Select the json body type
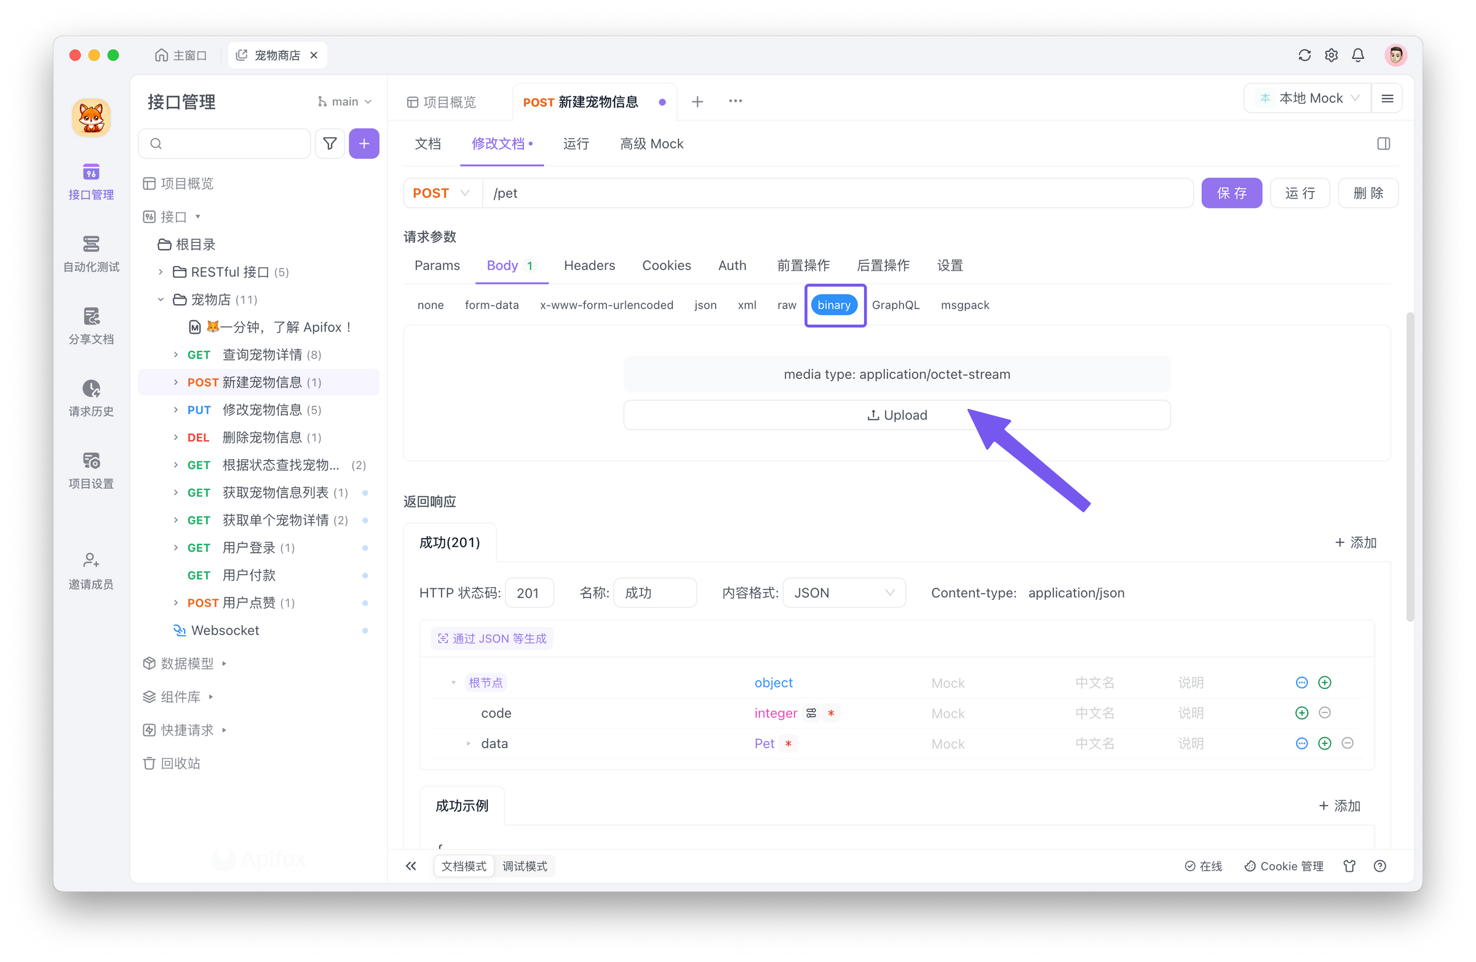This screenshot has height=962, width=1476. click(705, 305)
